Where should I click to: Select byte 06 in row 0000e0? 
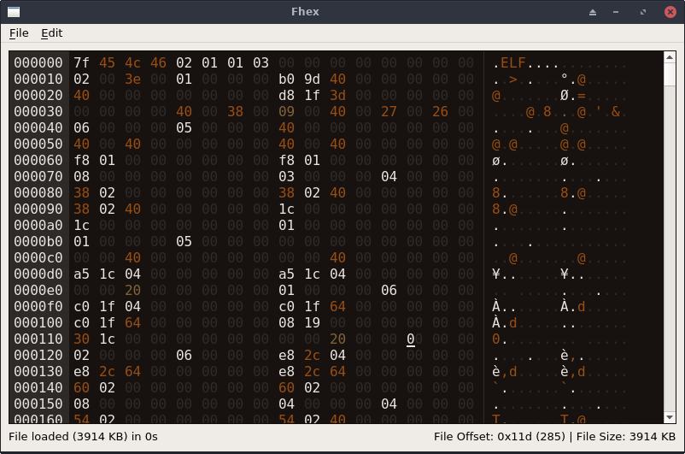pyautogui.click(x=389, y=291)
